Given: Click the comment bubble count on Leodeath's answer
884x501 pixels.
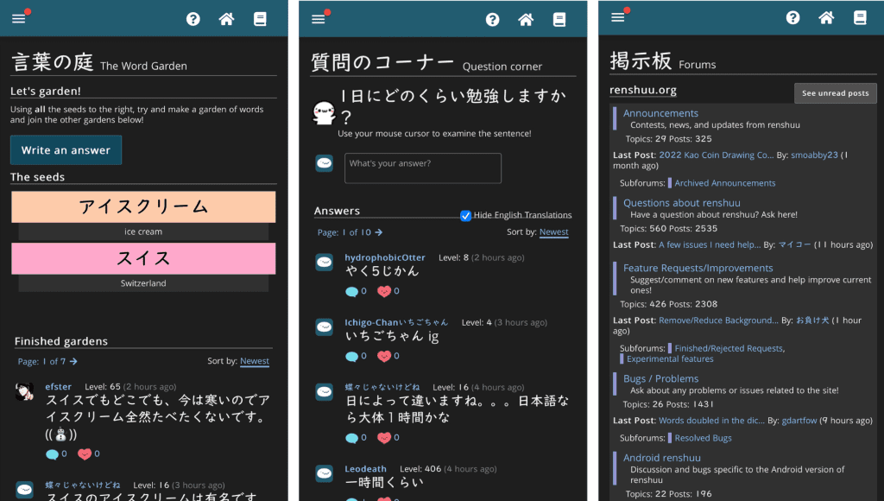Looking at the screenshot, I should [x=354, y=499].
